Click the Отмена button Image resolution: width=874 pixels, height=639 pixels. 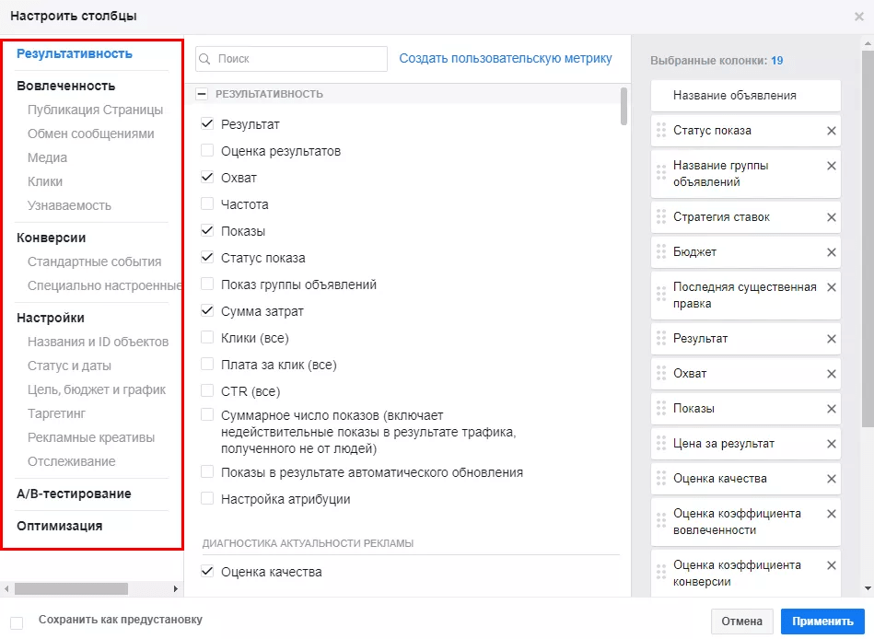click(x=742, y=622)
